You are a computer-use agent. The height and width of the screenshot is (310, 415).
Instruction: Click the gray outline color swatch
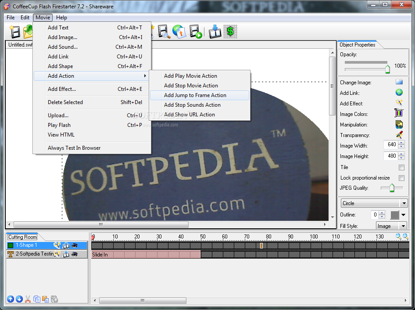(x=395, y=215)
